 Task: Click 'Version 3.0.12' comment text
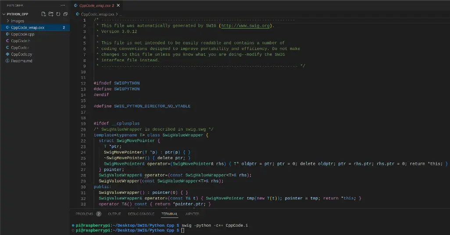(119, 32)
